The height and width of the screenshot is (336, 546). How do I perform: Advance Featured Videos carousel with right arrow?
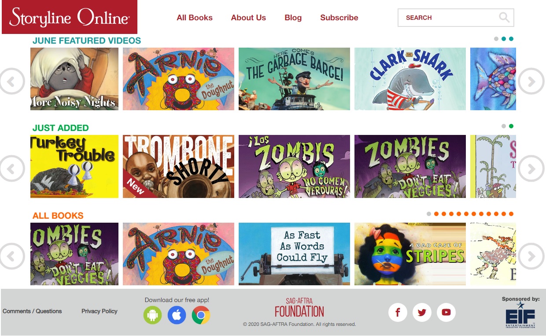tap(531, 81)
